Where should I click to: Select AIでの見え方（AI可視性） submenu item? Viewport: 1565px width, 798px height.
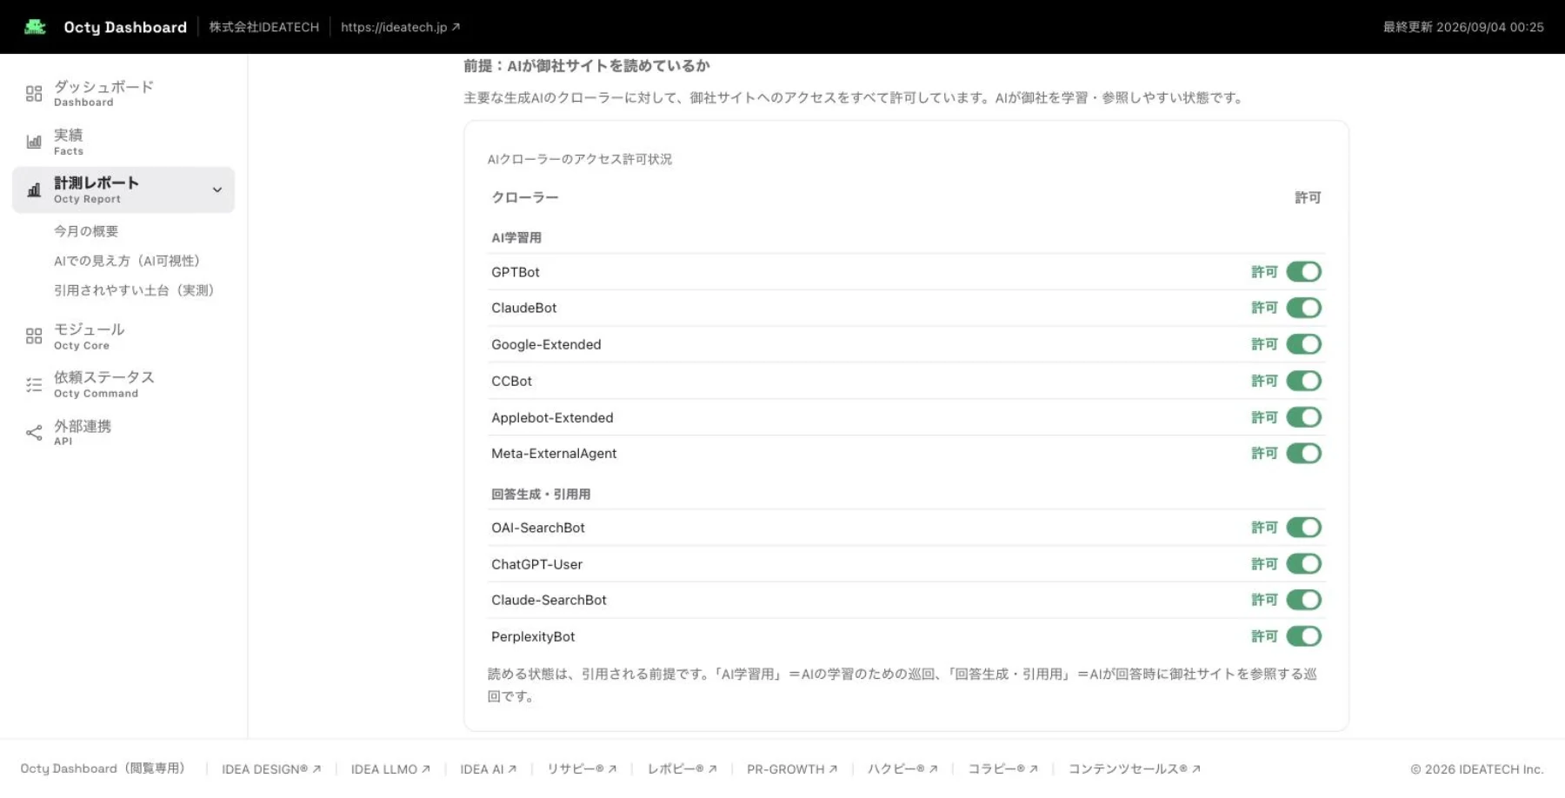tap(127, 261)
